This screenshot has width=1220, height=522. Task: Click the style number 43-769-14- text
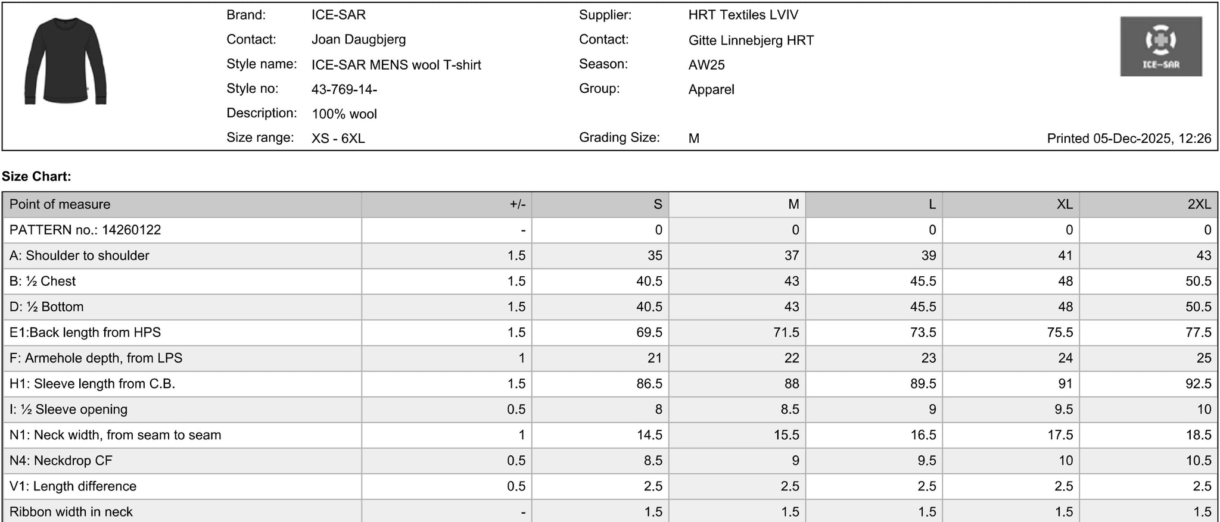pos(344,89)
